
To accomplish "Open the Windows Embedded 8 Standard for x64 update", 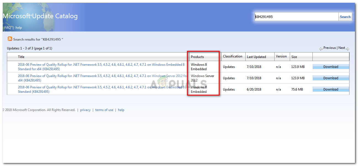I will point(101,67).
